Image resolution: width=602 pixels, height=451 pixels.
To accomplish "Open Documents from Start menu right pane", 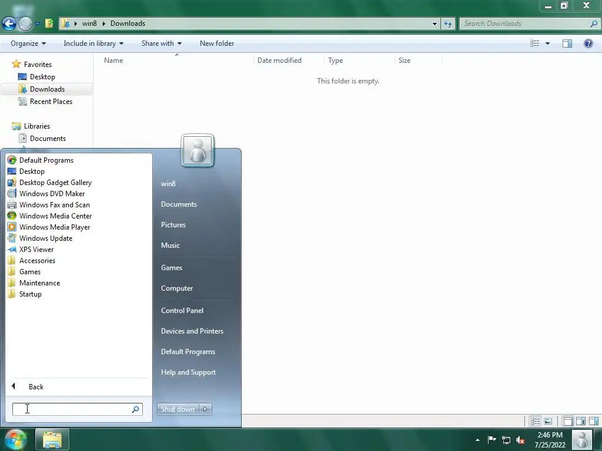I will click(179, 204).
